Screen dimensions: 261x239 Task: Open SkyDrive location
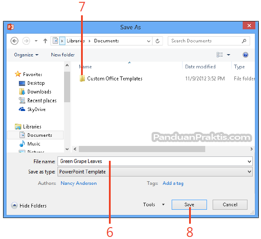37,109
